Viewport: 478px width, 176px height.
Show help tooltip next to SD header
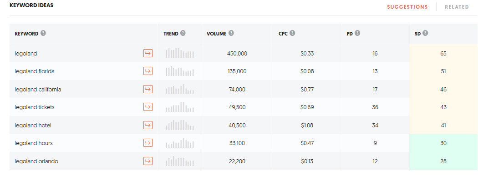pos(425,33)
